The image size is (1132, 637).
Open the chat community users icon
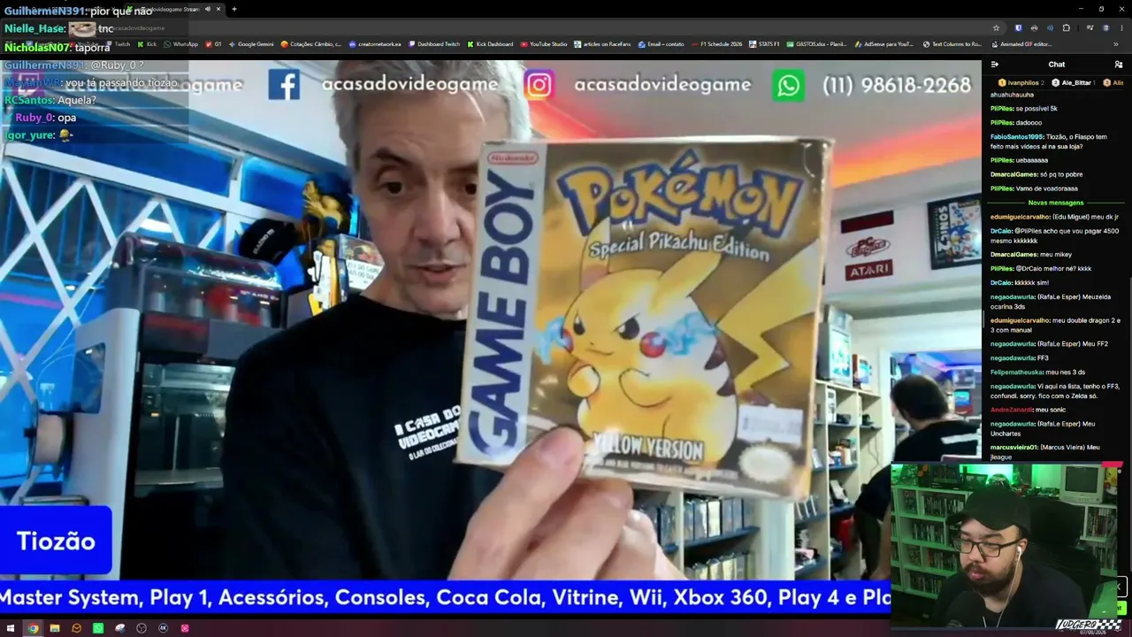pyautogui.click(x=1119, y=65)
